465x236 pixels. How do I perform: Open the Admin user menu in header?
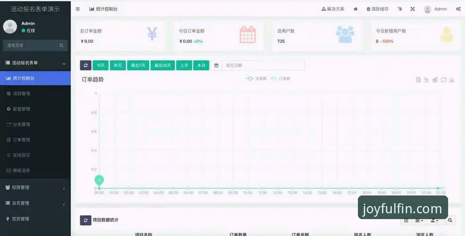click(436, 9)
